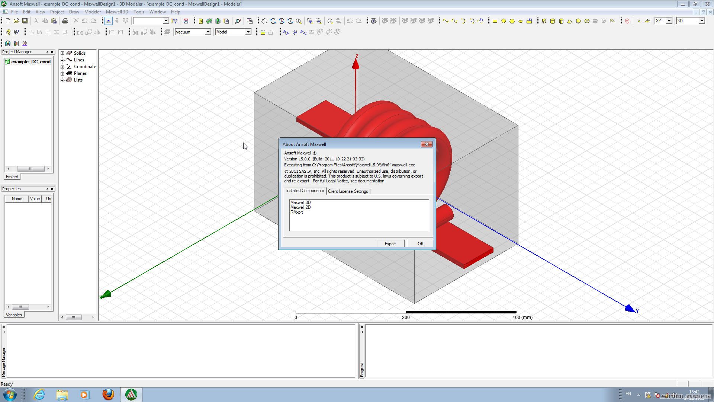Open Internet Explorer from the taskbar
The width and height of the screenshot is (714, 402).
tap(39, 395)
